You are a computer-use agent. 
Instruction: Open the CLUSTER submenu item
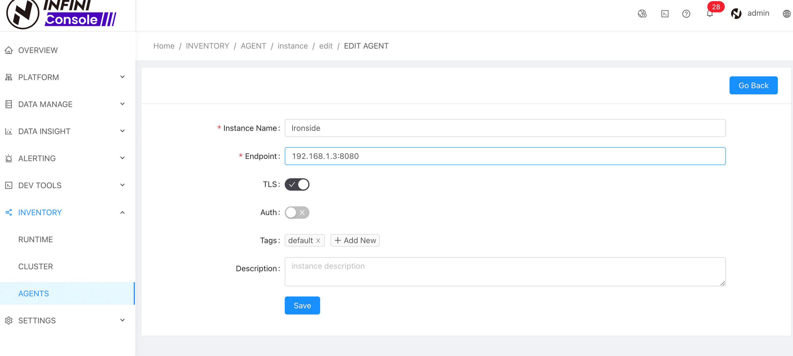click(x=35, y=266)
